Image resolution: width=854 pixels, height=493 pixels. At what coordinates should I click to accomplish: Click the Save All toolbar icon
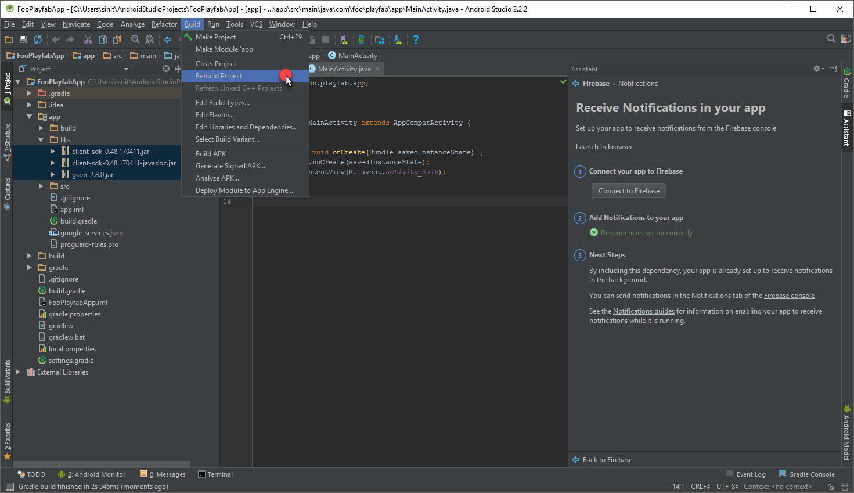click(23, 39)
